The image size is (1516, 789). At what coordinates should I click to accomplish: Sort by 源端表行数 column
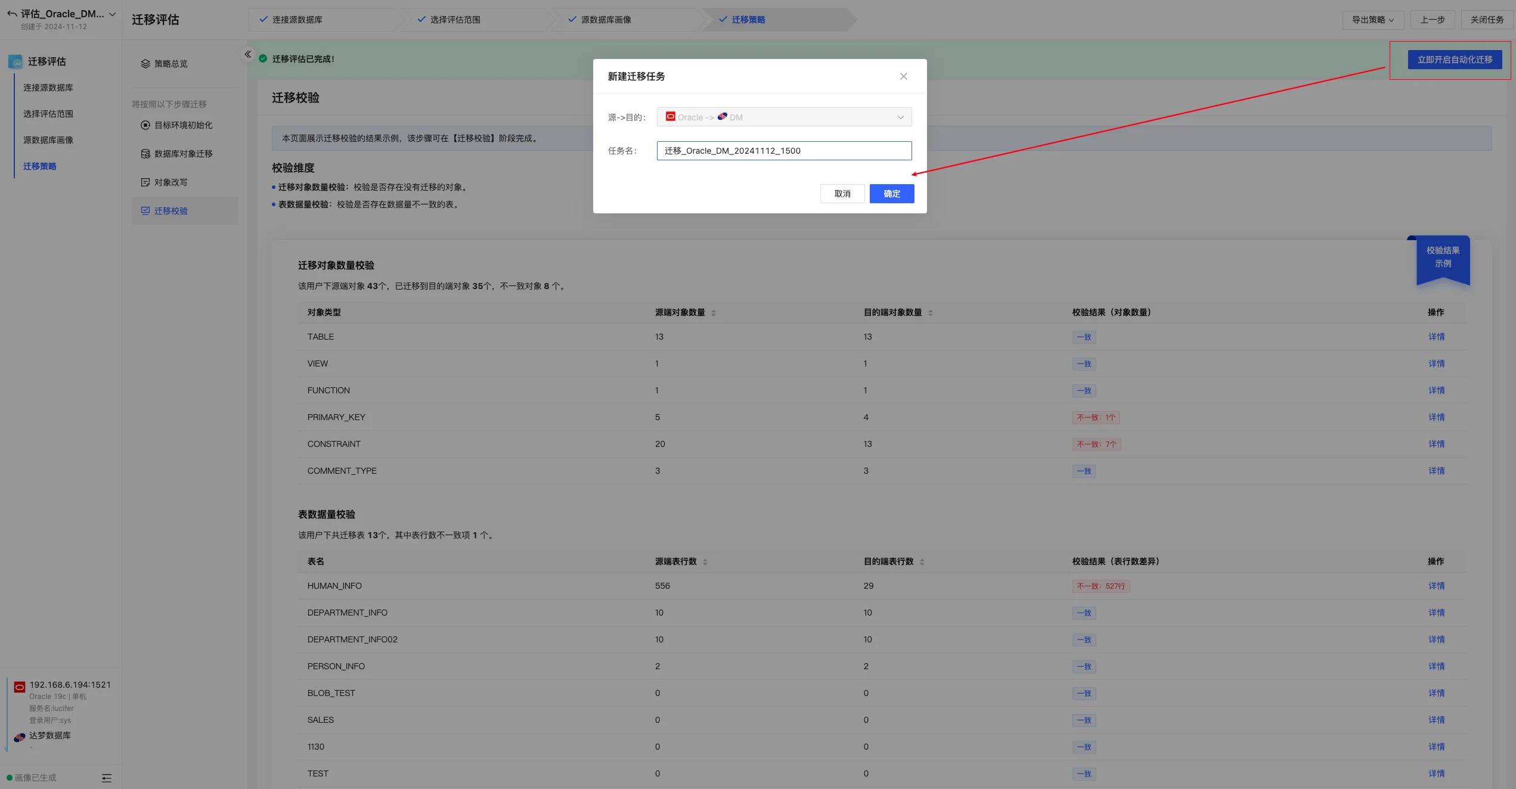coord(705,562)
